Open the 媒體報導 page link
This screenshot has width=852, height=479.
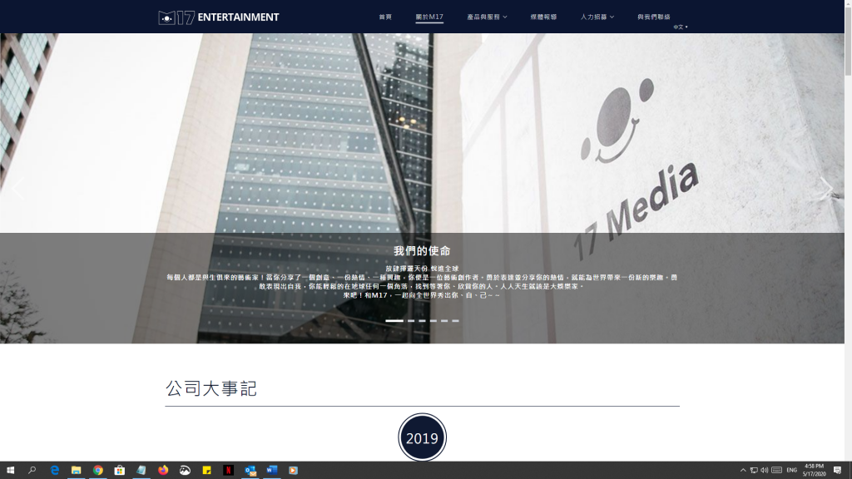(x=543, y=17)
